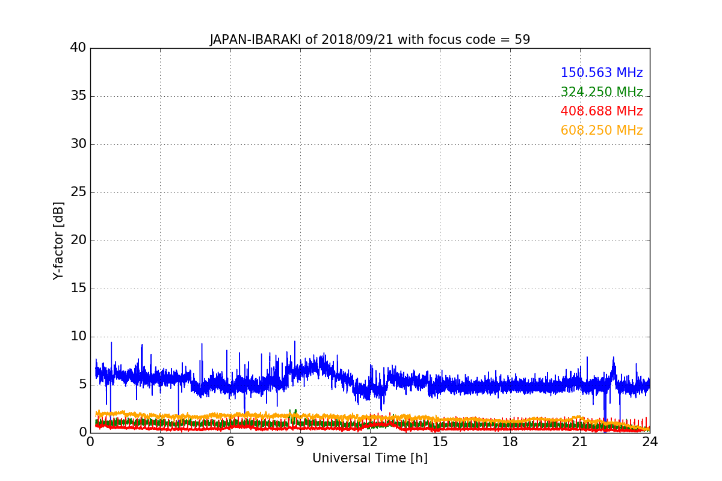This screenshot has height=481, width=722.
Task: Click the y-axis tick label 30
Action: [x=78, y=144]
